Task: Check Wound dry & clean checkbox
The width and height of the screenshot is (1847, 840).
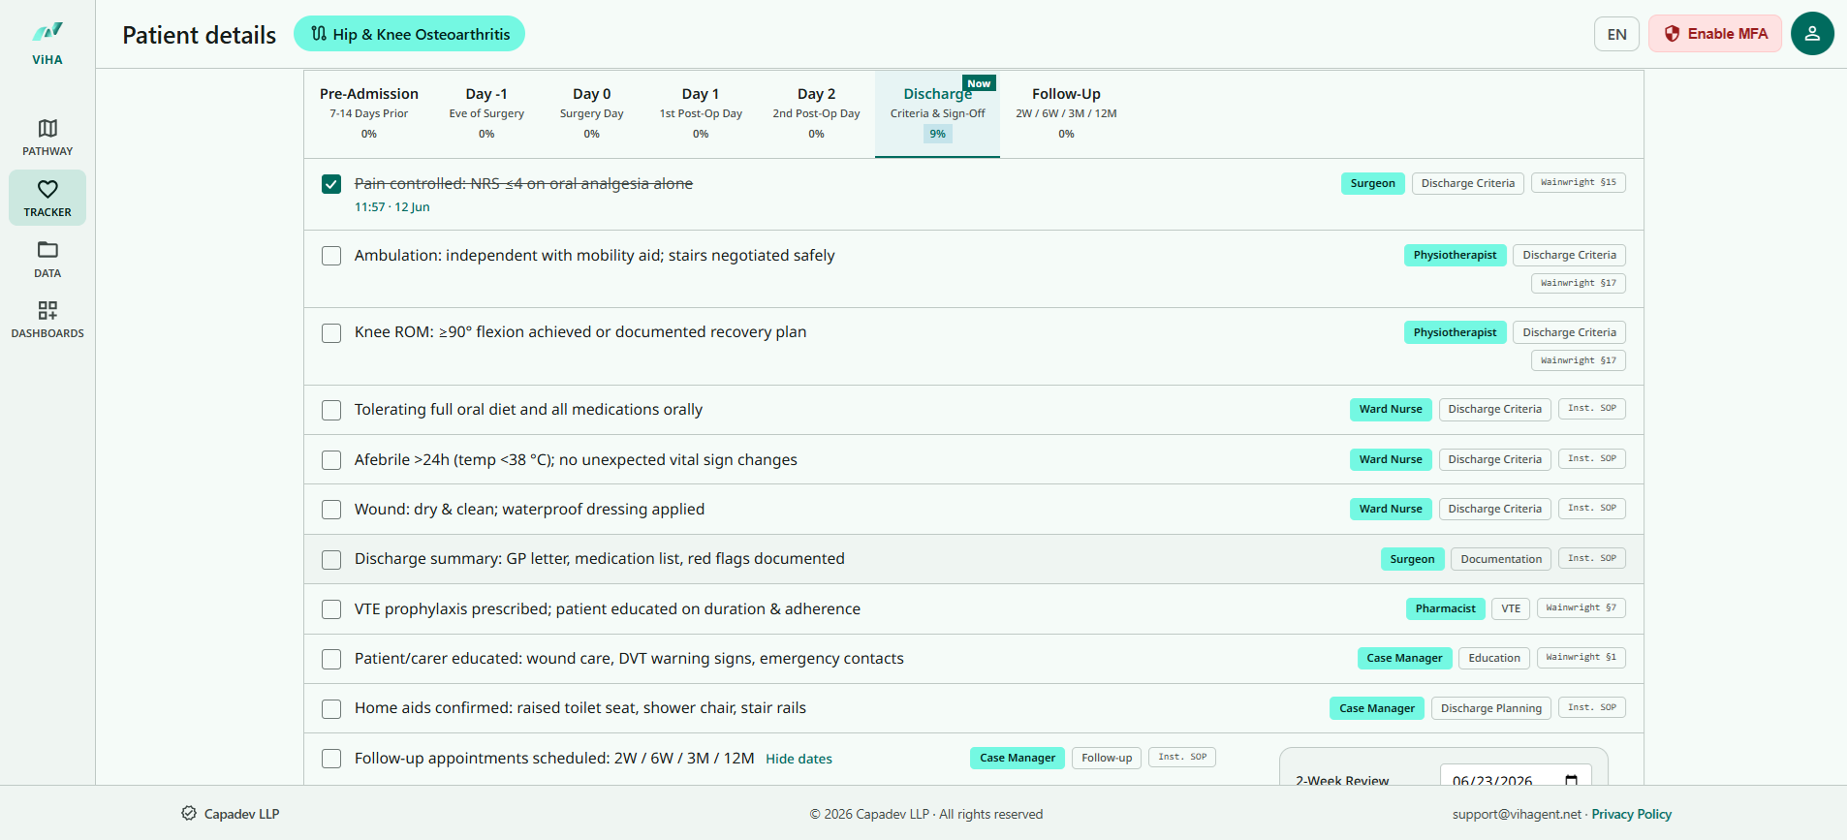Action: click(x=331, y=510)
